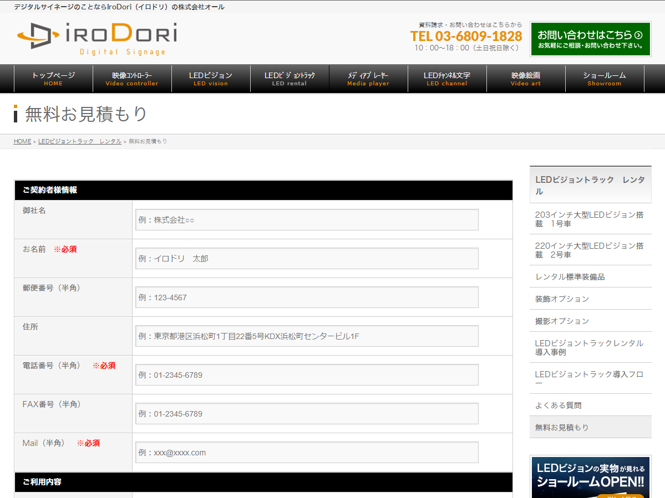Click the IroDori Digital Signage logo
The height and width of the screenshot is (498, 665).
pos(97,38)
